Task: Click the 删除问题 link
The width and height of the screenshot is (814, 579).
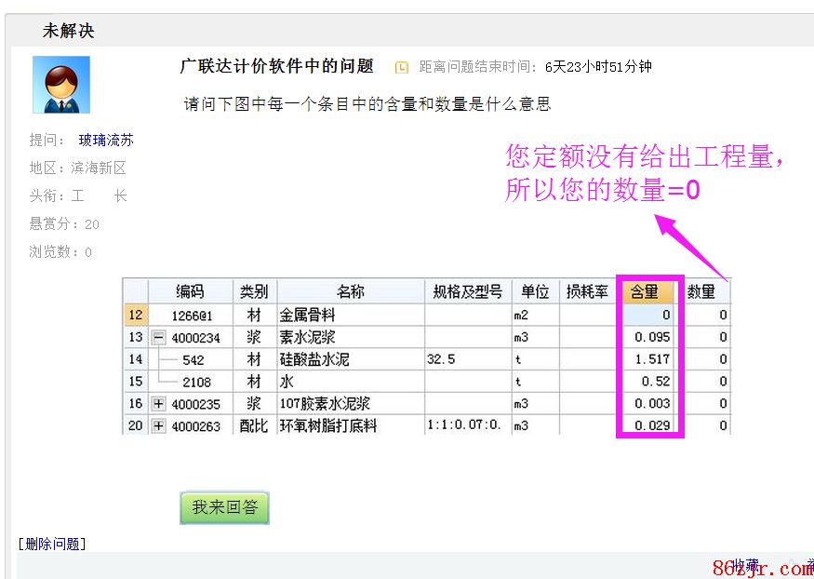Action: coord(52,544)
